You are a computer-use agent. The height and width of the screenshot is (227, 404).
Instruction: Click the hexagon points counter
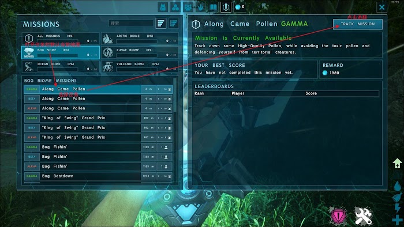240,7
